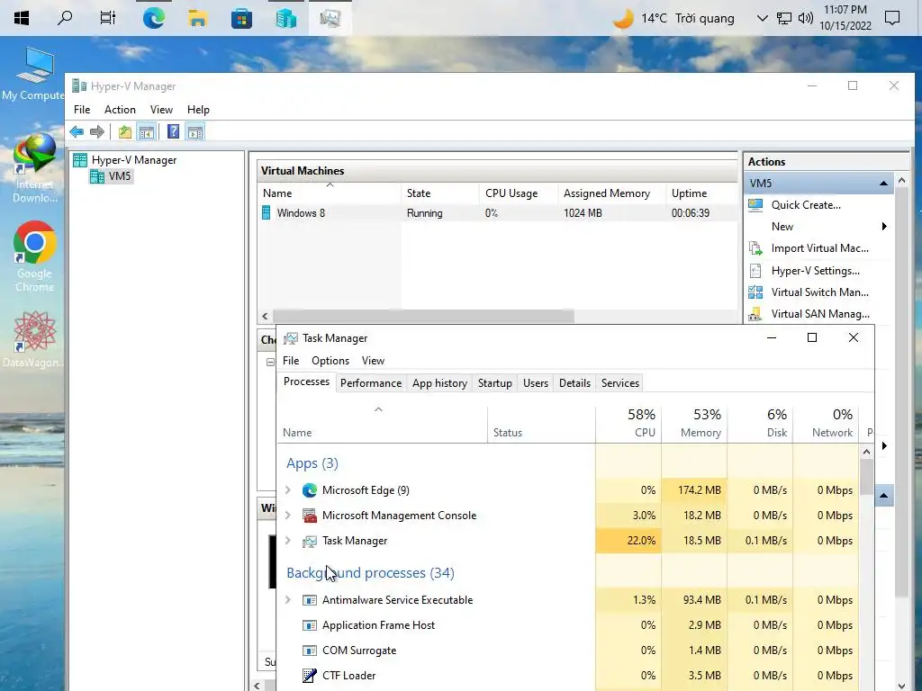Click the Import Virtual Machine icon
922x691 pixels.
[x=755, y=248]
